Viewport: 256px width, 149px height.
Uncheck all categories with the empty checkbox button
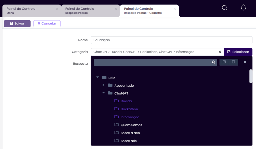(x=233, y=62)
